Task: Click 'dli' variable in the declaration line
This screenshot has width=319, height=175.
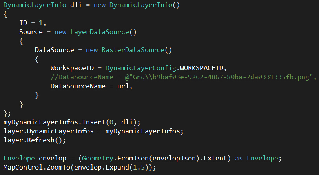Action: point(76,5)
